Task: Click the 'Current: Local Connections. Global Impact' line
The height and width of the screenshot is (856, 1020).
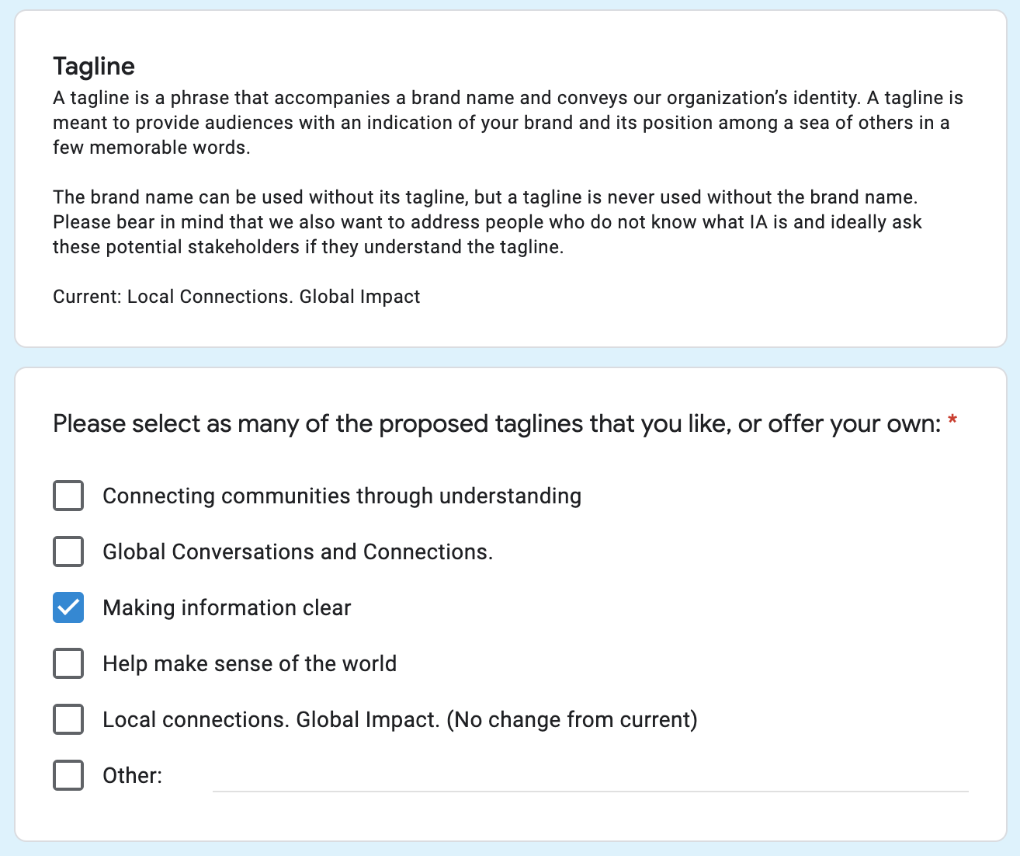Action: [x=237, y=297]
